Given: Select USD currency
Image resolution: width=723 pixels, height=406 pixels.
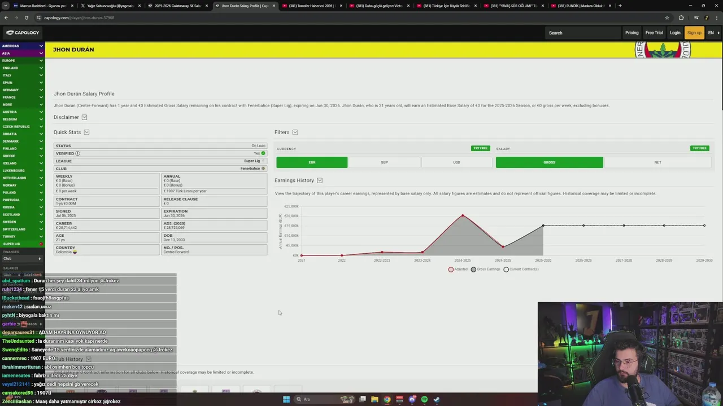Looking at the screenshot, I should coord(456,162).
